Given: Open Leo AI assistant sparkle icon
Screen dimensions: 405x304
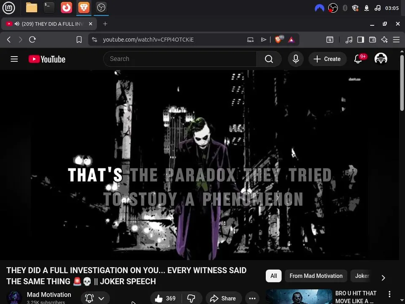Looking at the screenshot, I should tap(384, 40).
